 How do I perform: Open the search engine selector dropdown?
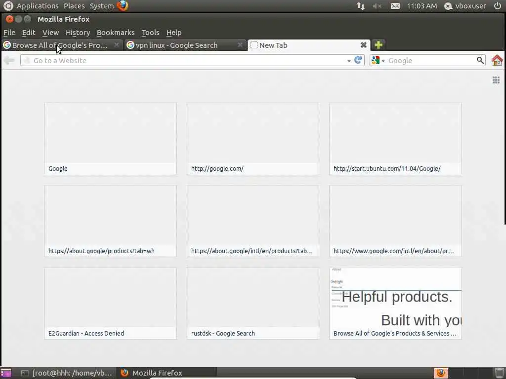point(378,60)
